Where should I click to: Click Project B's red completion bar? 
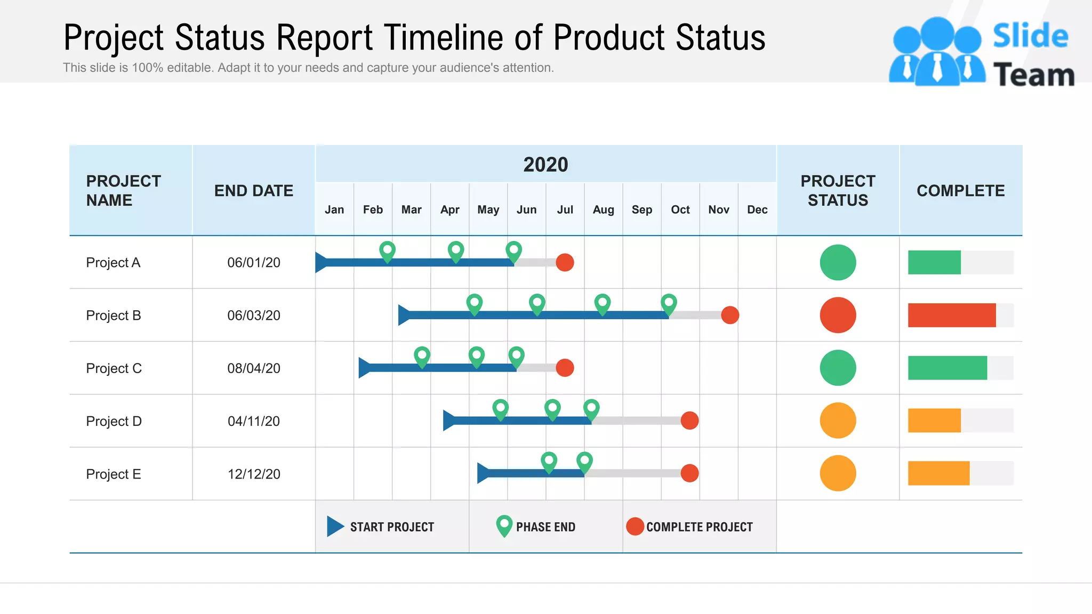[x=951, y=315]
